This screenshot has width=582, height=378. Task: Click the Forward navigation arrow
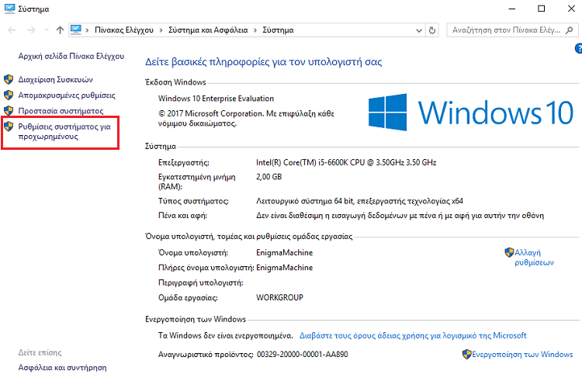(31, 30)
